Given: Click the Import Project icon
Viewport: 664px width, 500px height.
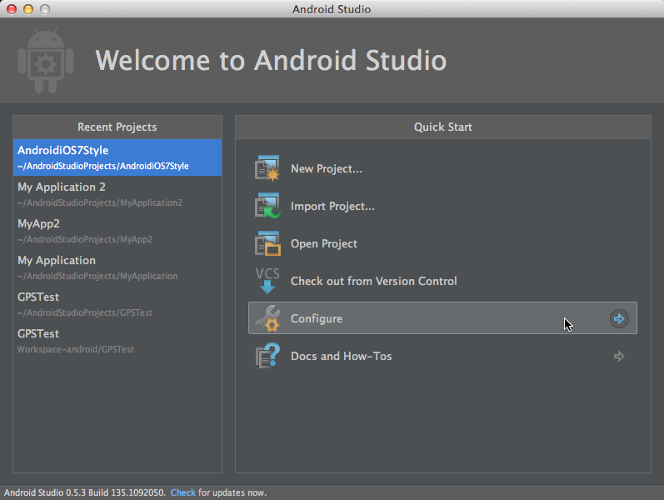Looking at the screenshot, I should (267, 206).
